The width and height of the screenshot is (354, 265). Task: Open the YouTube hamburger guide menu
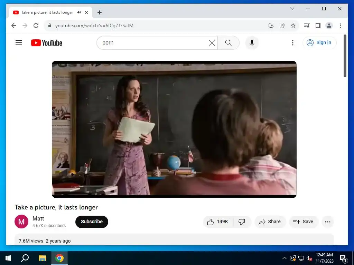tap(19, 42)
